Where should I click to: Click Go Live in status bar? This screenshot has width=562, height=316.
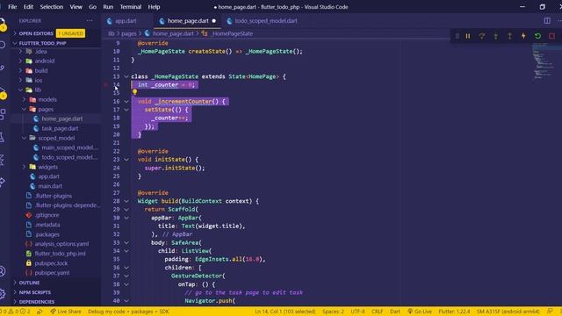[x=420, y=312]
